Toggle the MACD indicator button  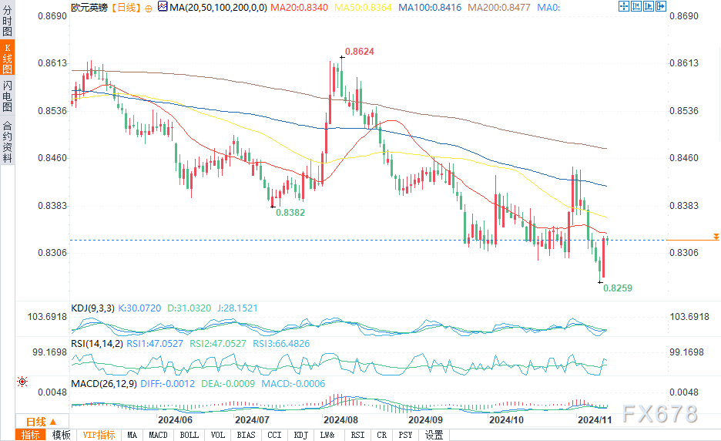pos(158,435)
